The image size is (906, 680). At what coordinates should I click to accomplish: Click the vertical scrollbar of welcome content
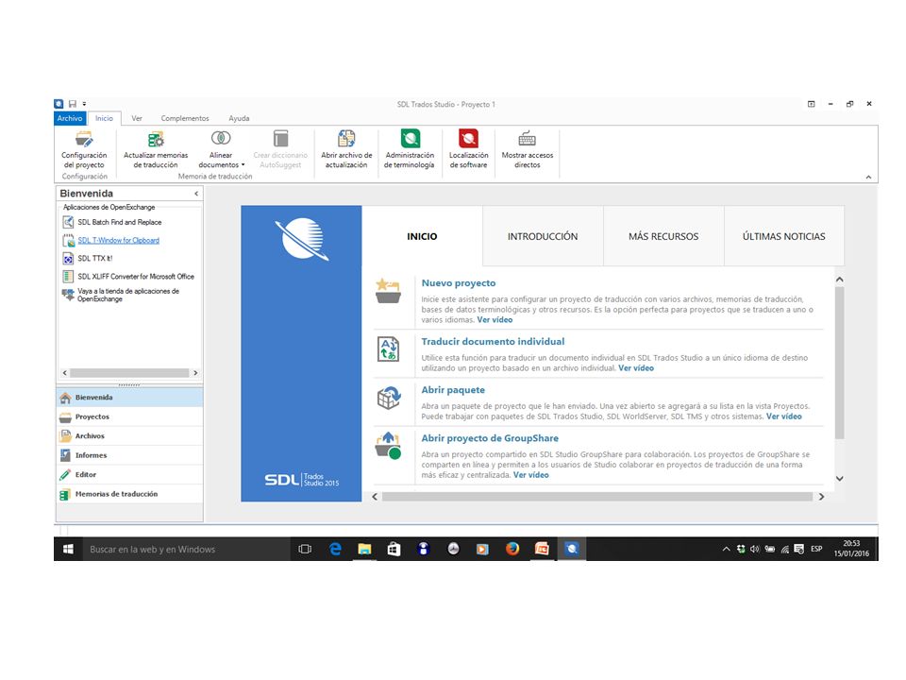coord(840,363)
